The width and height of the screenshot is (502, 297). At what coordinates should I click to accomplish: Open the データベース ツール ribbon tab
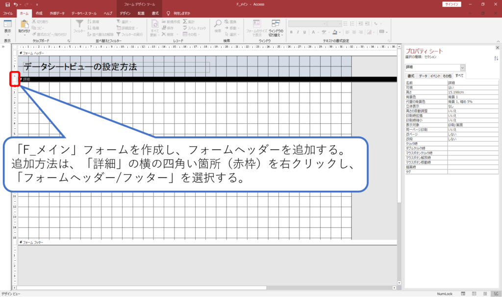click(x=84, y=13)
